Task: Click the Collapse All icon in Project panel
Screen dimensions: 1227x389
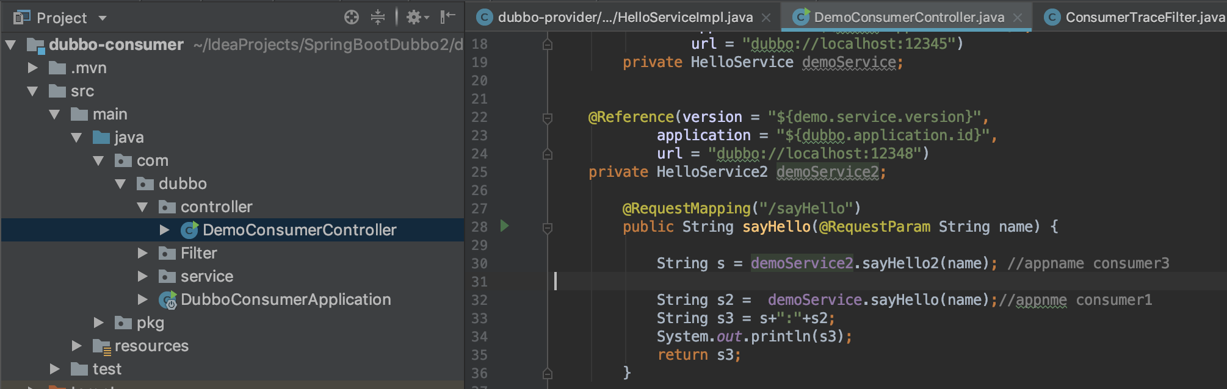Action: pyautogui.click(x=378, y=17)
